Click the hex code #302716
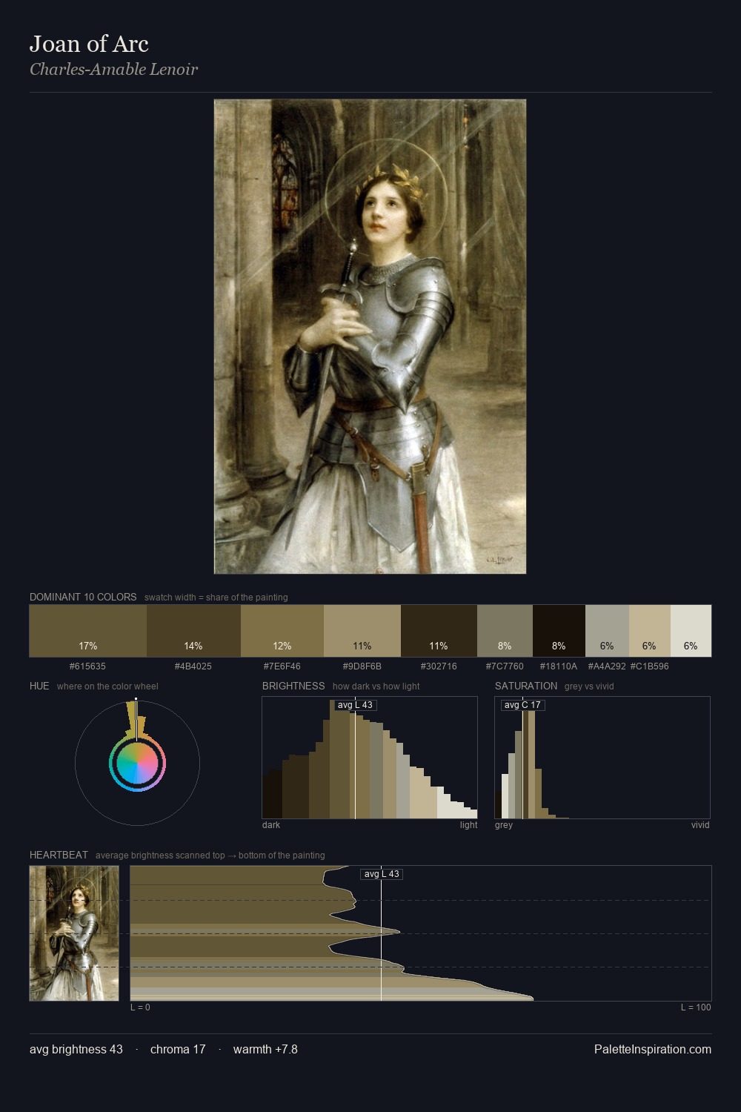 click(x=439, y=666)
